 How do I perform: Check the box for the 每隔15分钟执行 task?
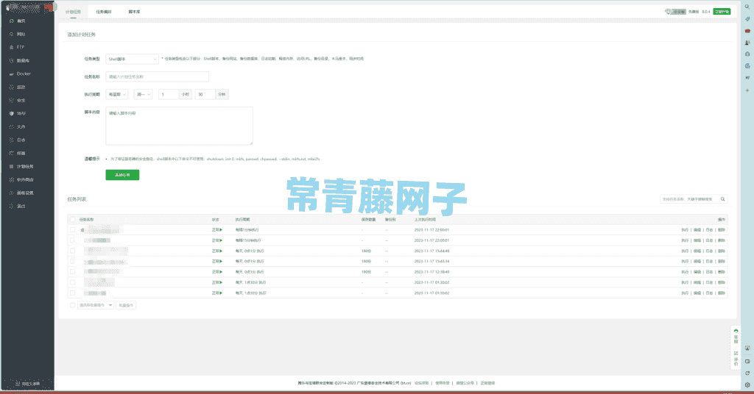[73, 240]
